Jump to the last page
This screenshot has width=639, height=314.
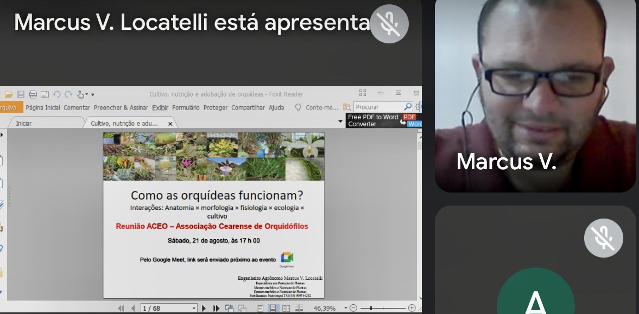click(x=217, y=308)
